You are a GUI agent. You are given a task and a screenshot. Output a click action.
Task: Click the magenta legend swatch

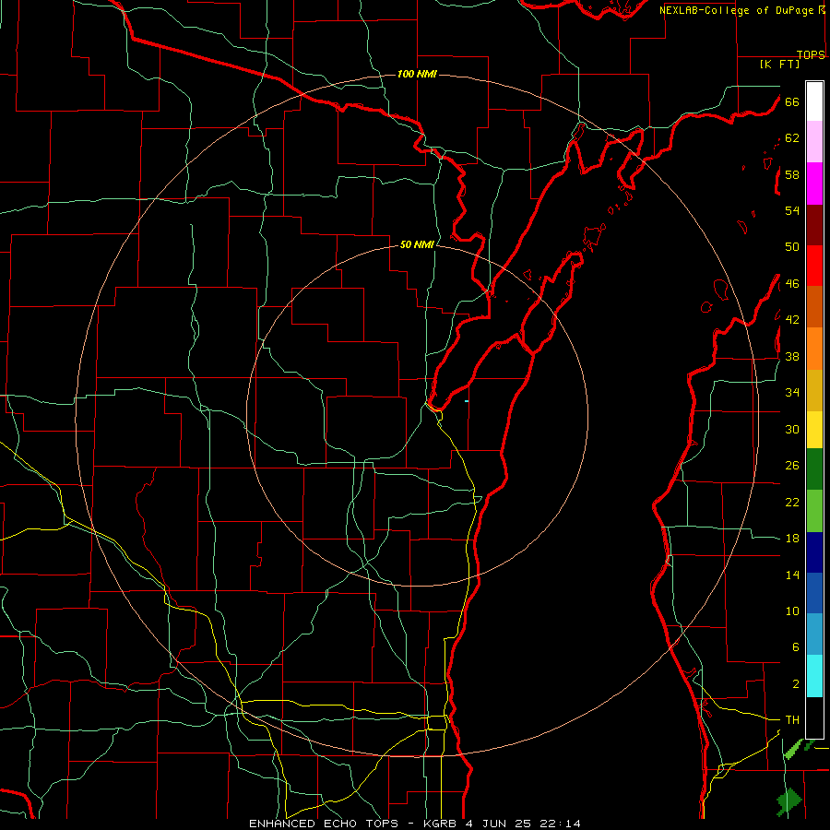tap(814, 184)
